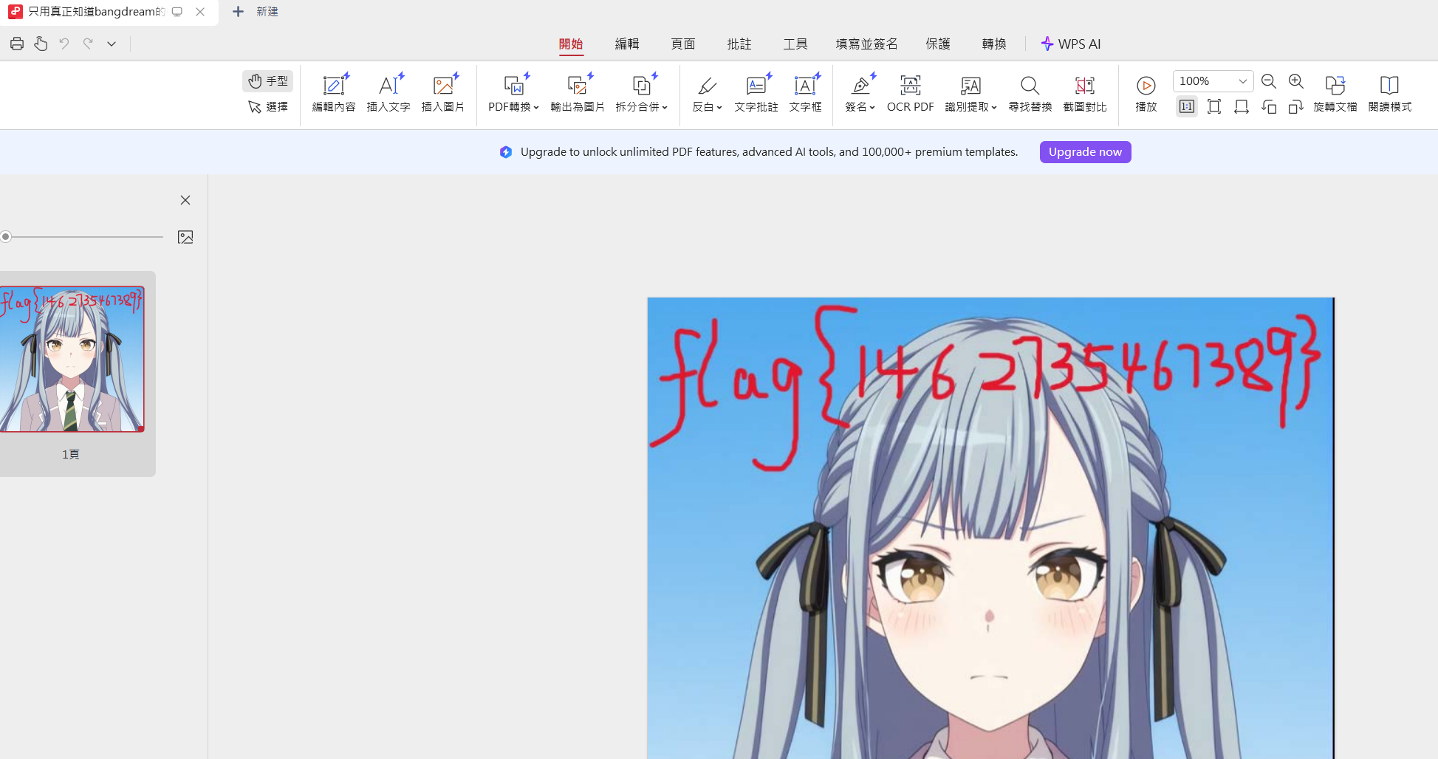Toggle the 手型 hand tool
Viewport: 1438px width, 759px height.
coord(268,81)
